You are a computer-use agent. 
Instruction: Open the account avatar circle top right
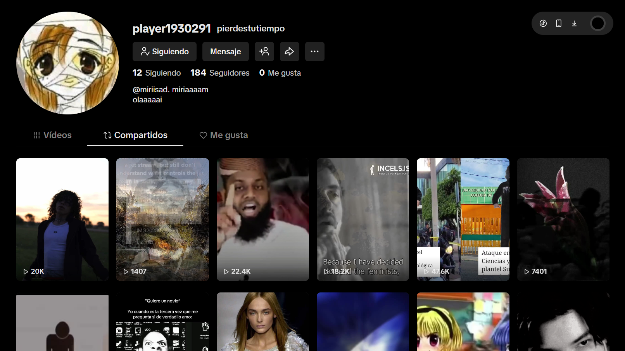tap(597, 23)
